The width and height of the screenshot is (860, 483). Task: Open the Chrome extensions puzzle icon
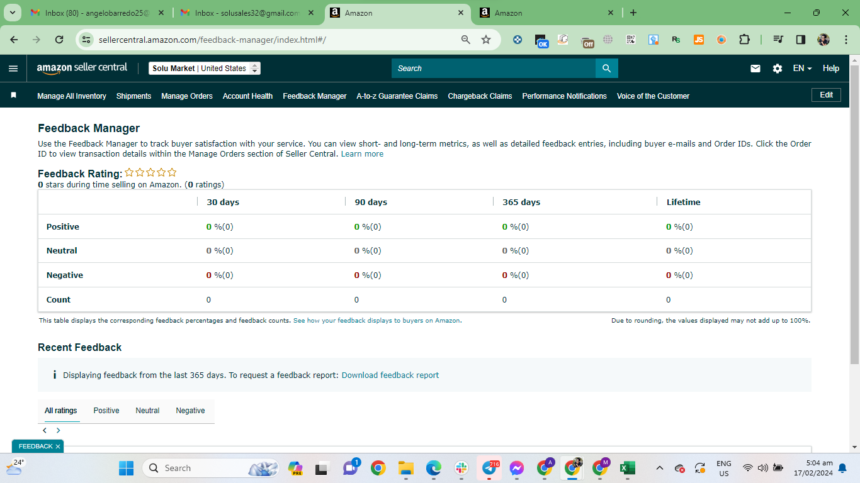(x=744, y=40)
